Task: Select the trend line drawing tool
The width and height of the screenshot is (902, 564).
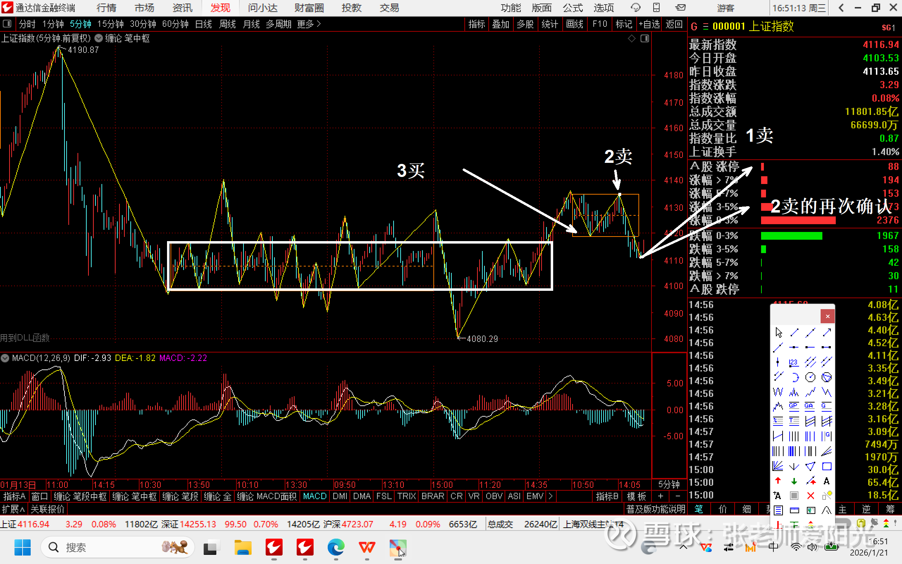Action: pos(794,332)
